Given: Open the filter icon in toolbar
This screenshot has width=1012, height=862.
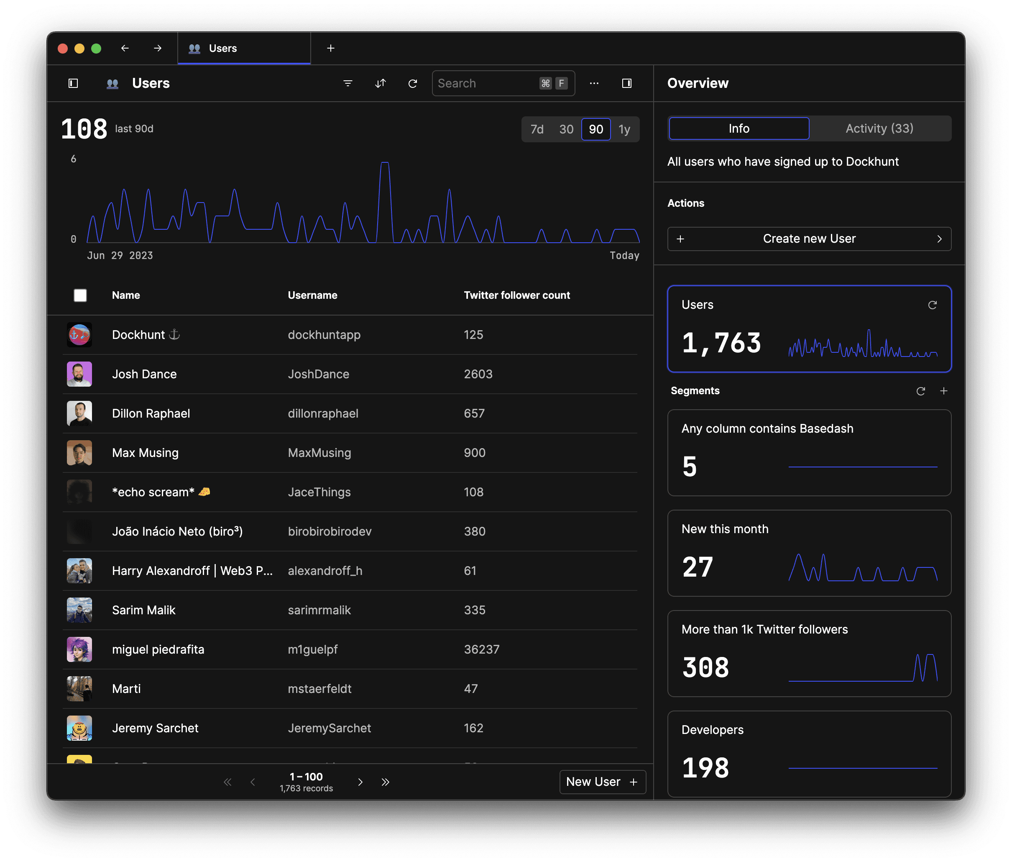Looking at the screenshot, I should click(x=348, y=84).
